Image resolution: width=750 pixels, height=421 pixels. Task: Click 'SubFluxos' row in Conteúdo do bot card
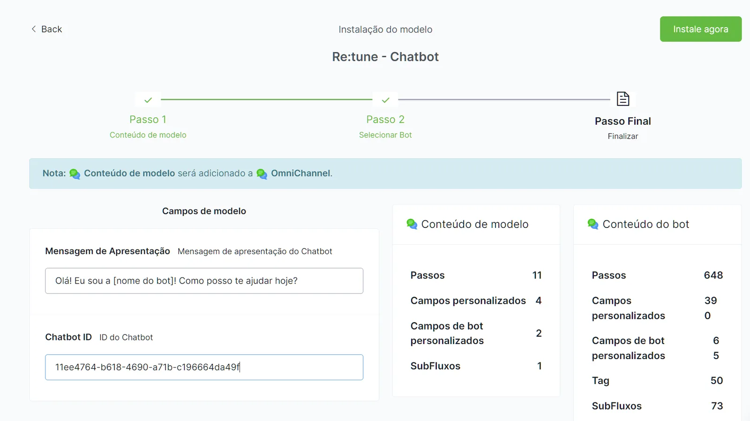(x=657, y=406)
